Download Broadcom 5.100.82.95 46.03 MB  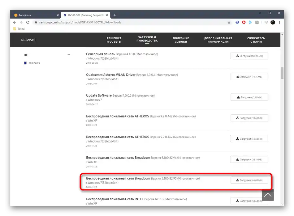point(249,180)
